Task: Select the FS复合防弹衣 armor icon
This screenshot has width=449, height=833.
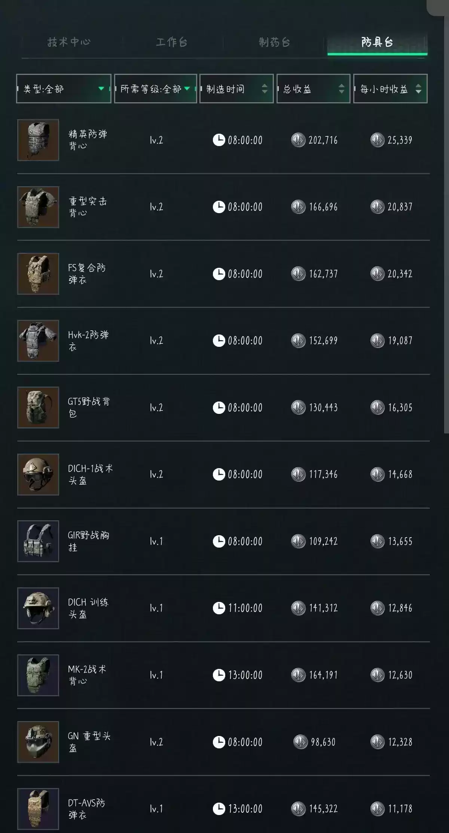Action: (38, 274)
